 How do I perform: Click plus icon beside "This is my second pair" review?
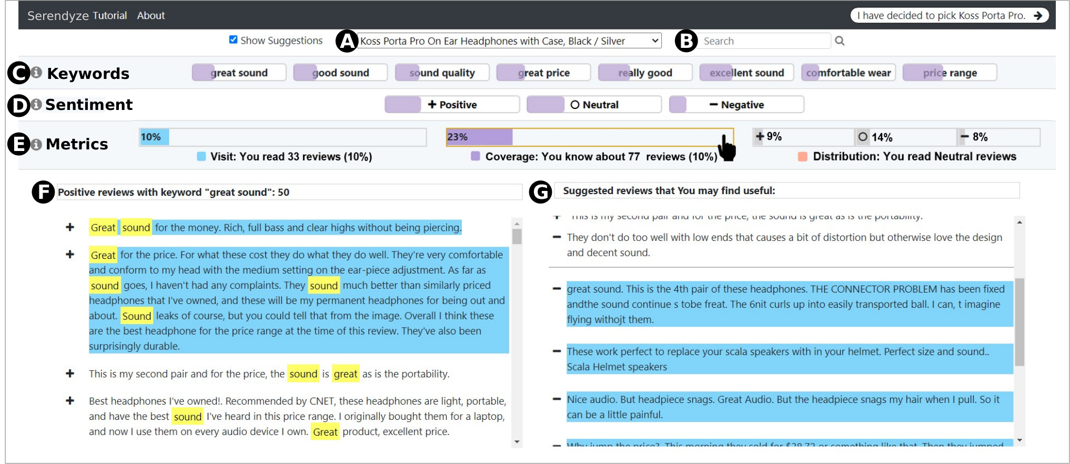coord(70,374)
